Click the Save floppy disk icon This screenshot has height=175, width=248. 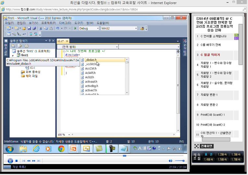coord(29,29)
